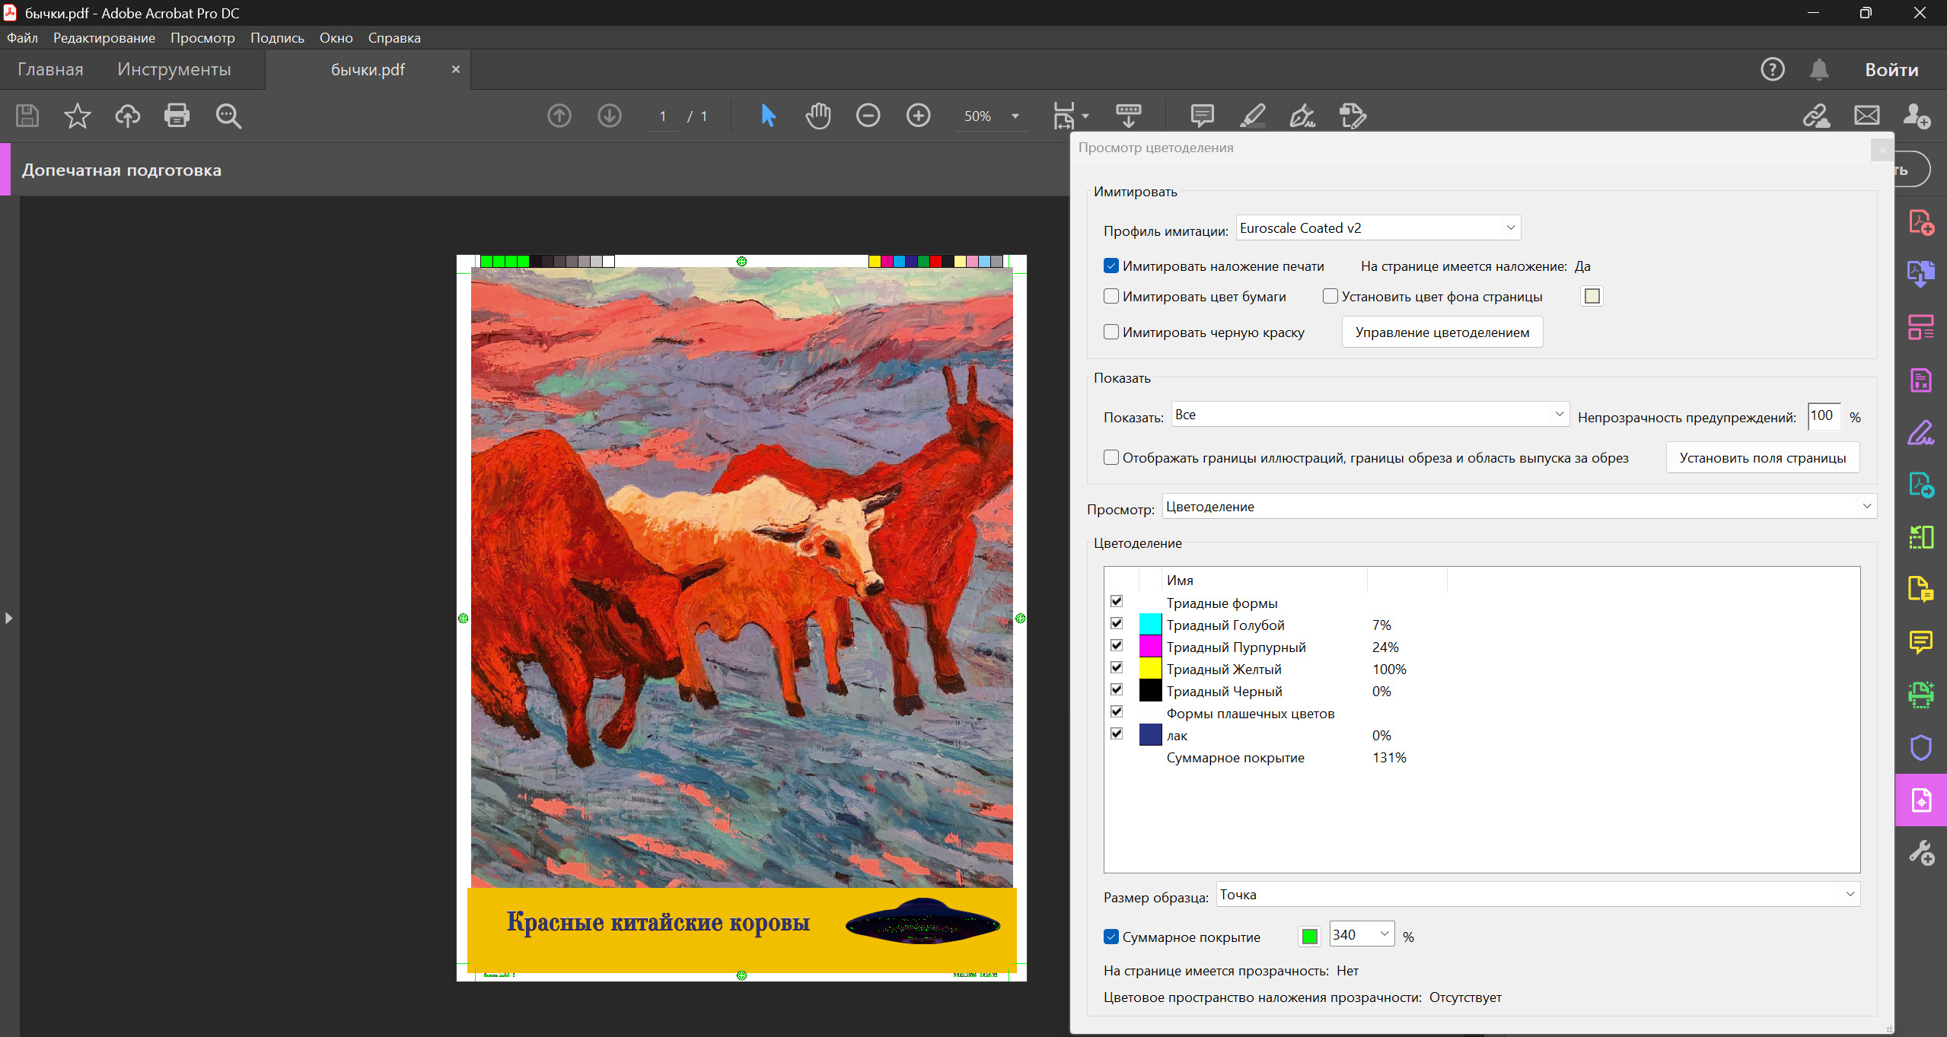This screenshot has width=1947, height=1037.
Task: Close the бычки.pdf document tab
Action: [x=456, y=69]
